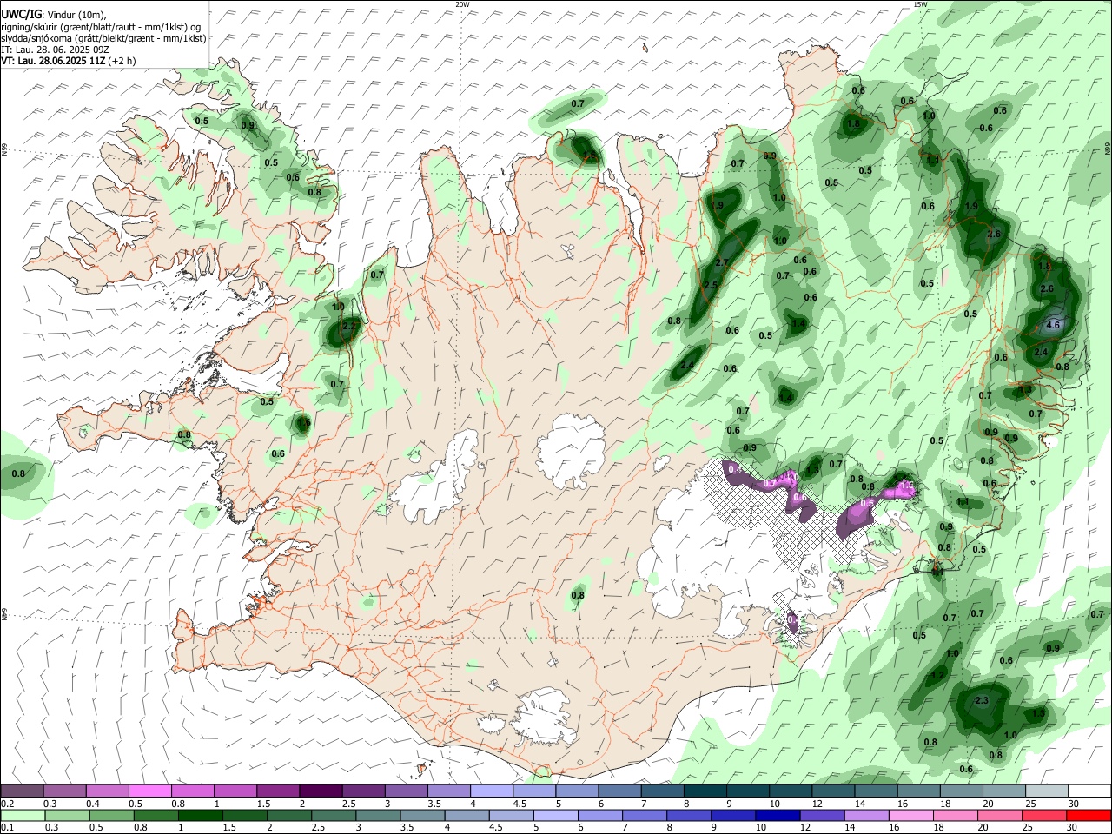The image size is (1112, 834).
Task: Click the 0.1 label on the rain scale
Action: [7, 828]
